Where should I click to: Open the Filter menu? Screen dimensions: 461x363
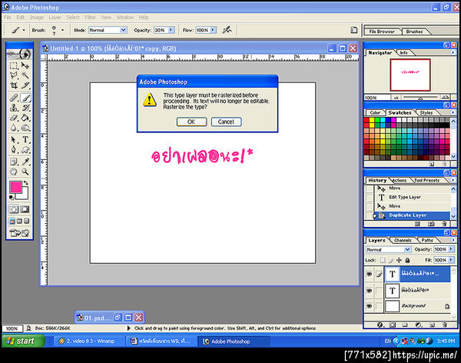(x=90, y=18)
